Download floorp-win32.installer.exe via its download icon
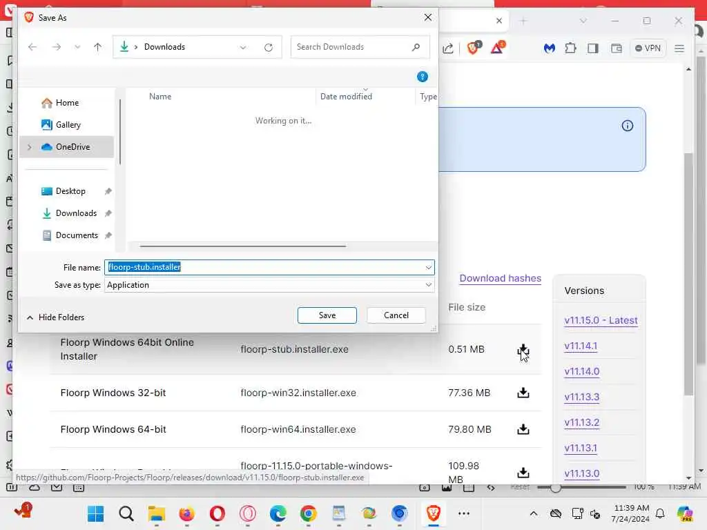 tap(523, 393)
